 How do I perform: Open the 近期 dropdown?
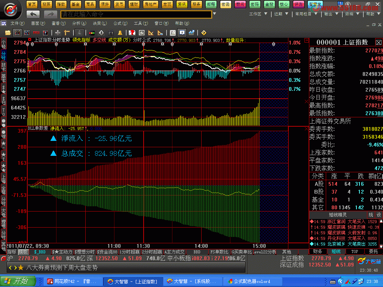coord(281,14)
